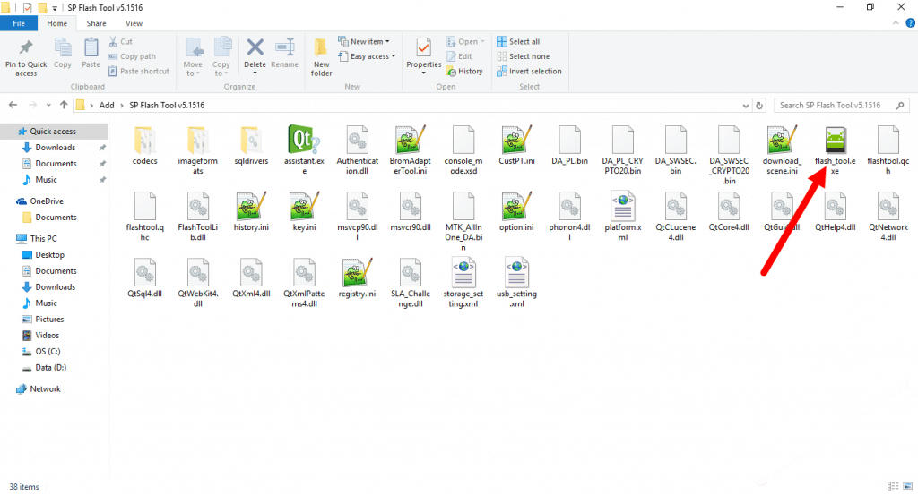Image resolution: width=918 pixels, height=495 pixels.
Task: Click in the Search SP Flash Tool box
Action: (x=842, y=106)
